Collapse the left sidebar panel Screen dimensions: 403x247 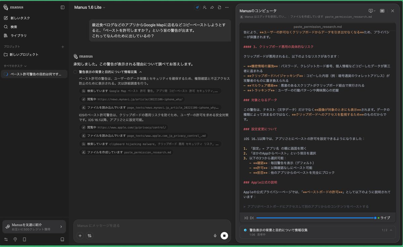click(x=62, y=7)
